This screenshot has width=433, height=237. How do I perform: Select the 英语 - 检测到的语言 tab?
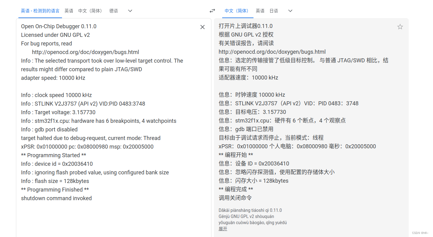click(x=40, y=10)
